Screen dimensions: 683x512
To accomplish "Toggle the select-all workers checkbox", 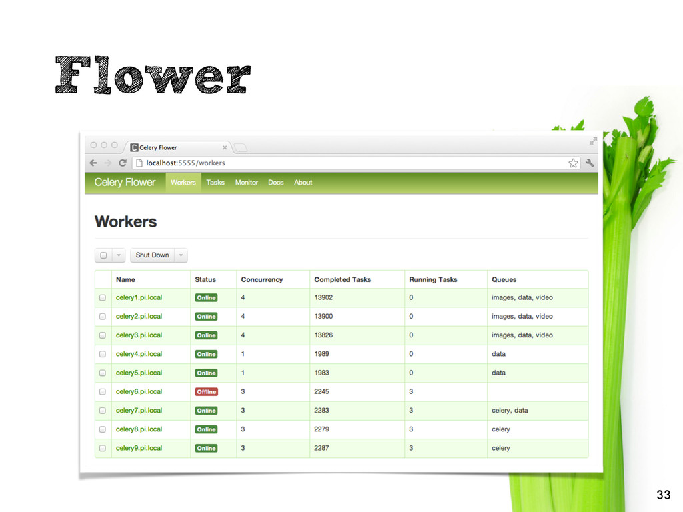I will (x=103, y=255).
